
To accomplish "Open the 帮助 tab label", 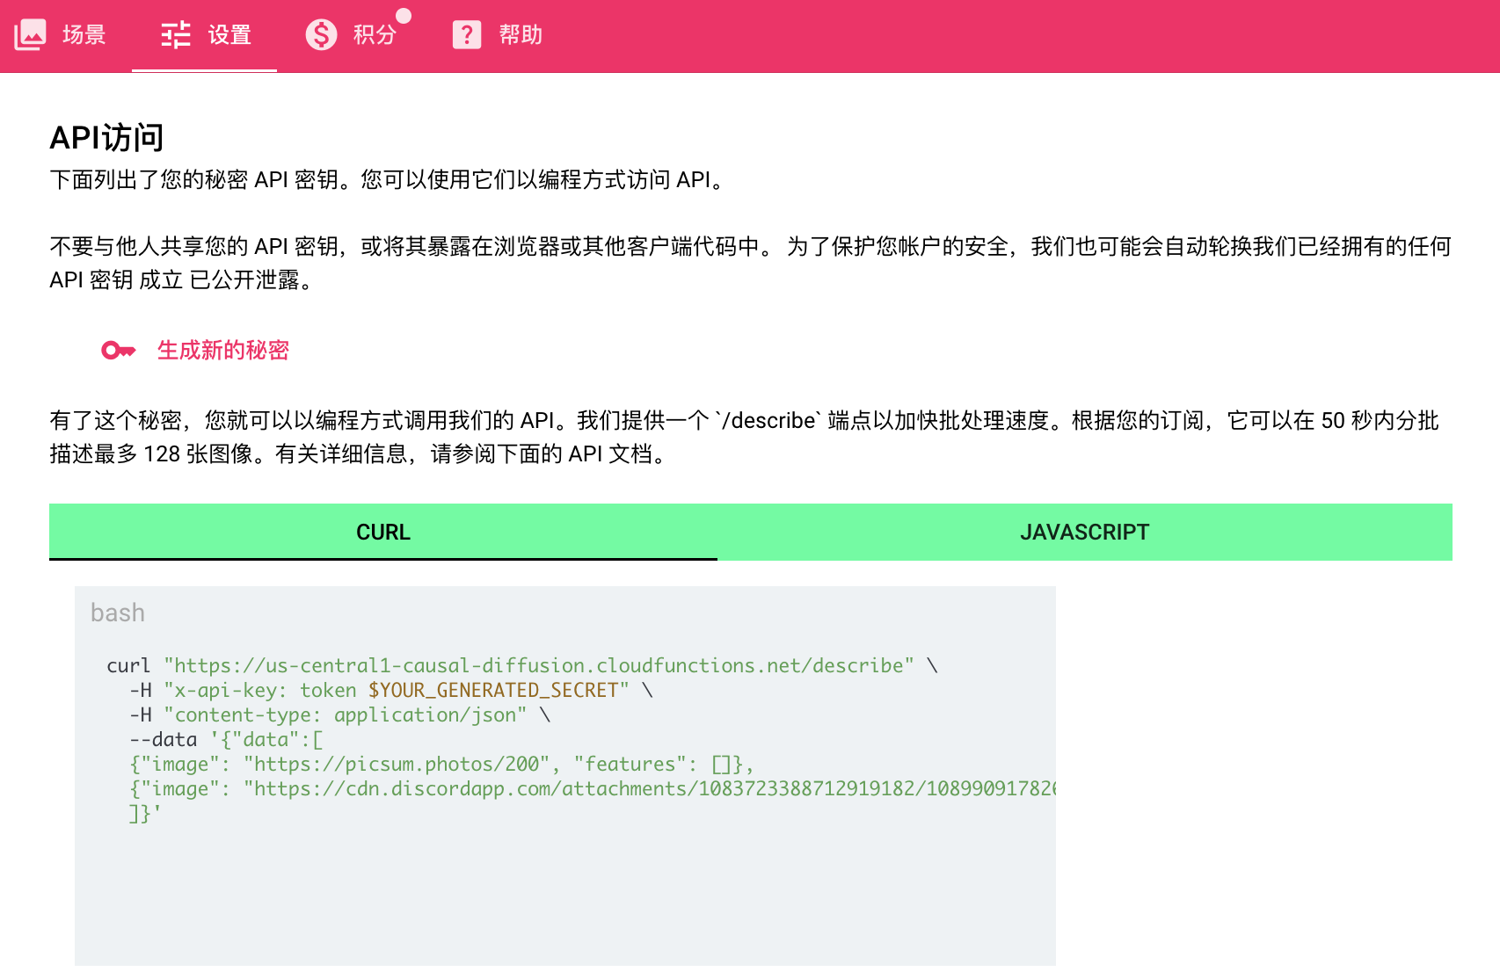I will coord(521,34).
